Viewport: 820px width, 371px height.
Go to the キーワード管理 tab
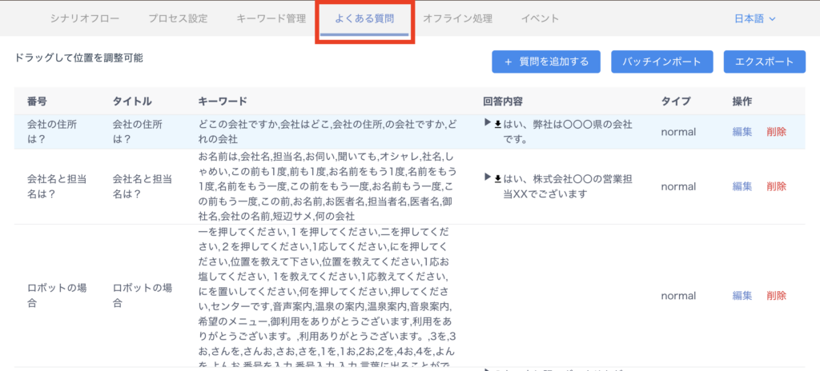click(271, 18)
